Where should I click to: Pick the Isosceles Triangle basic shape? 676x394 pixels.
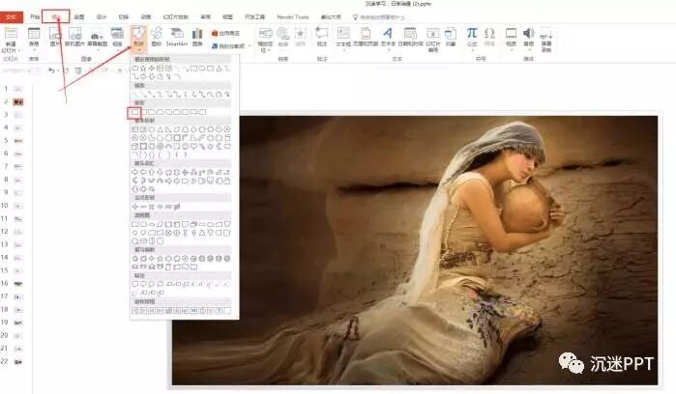click(x=161, y=128)
